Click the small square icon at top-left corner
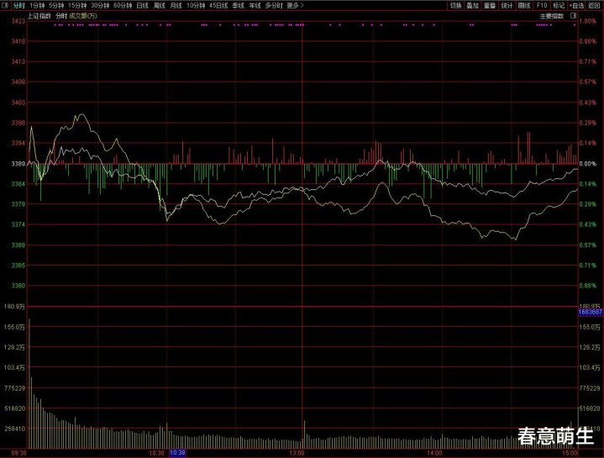 coord(4,5)
